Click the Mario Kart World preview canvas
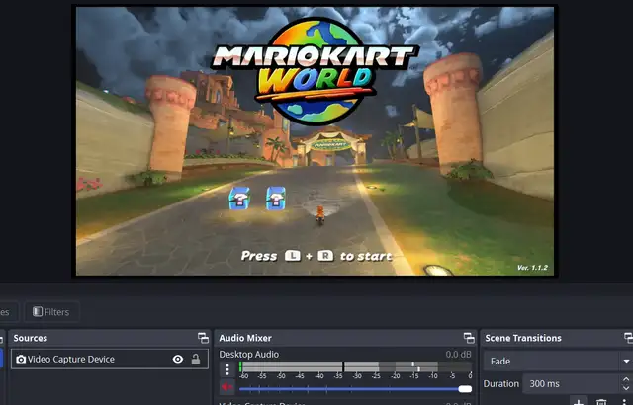Screen dimensions: 633x405 tap(315, 140)
